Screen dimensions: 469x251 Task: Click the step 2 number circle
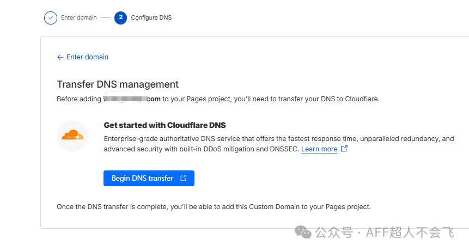tap(120, 18)
